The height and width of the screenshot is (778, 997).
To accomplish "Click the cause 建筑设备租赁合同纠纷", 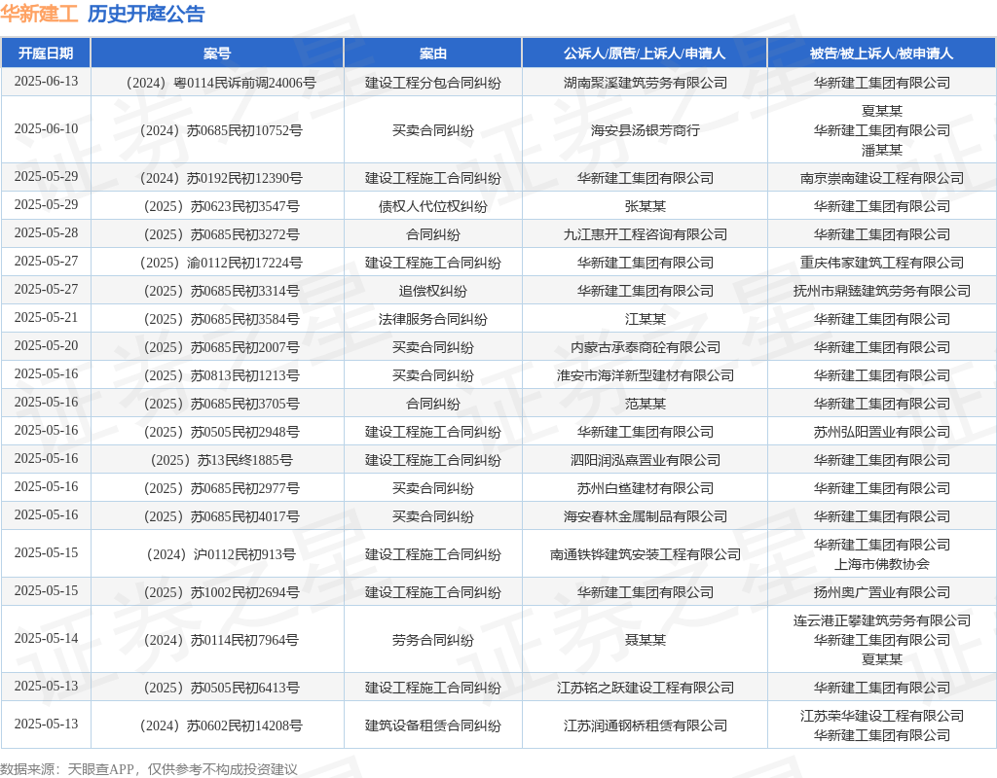I will tap(433, 725).
